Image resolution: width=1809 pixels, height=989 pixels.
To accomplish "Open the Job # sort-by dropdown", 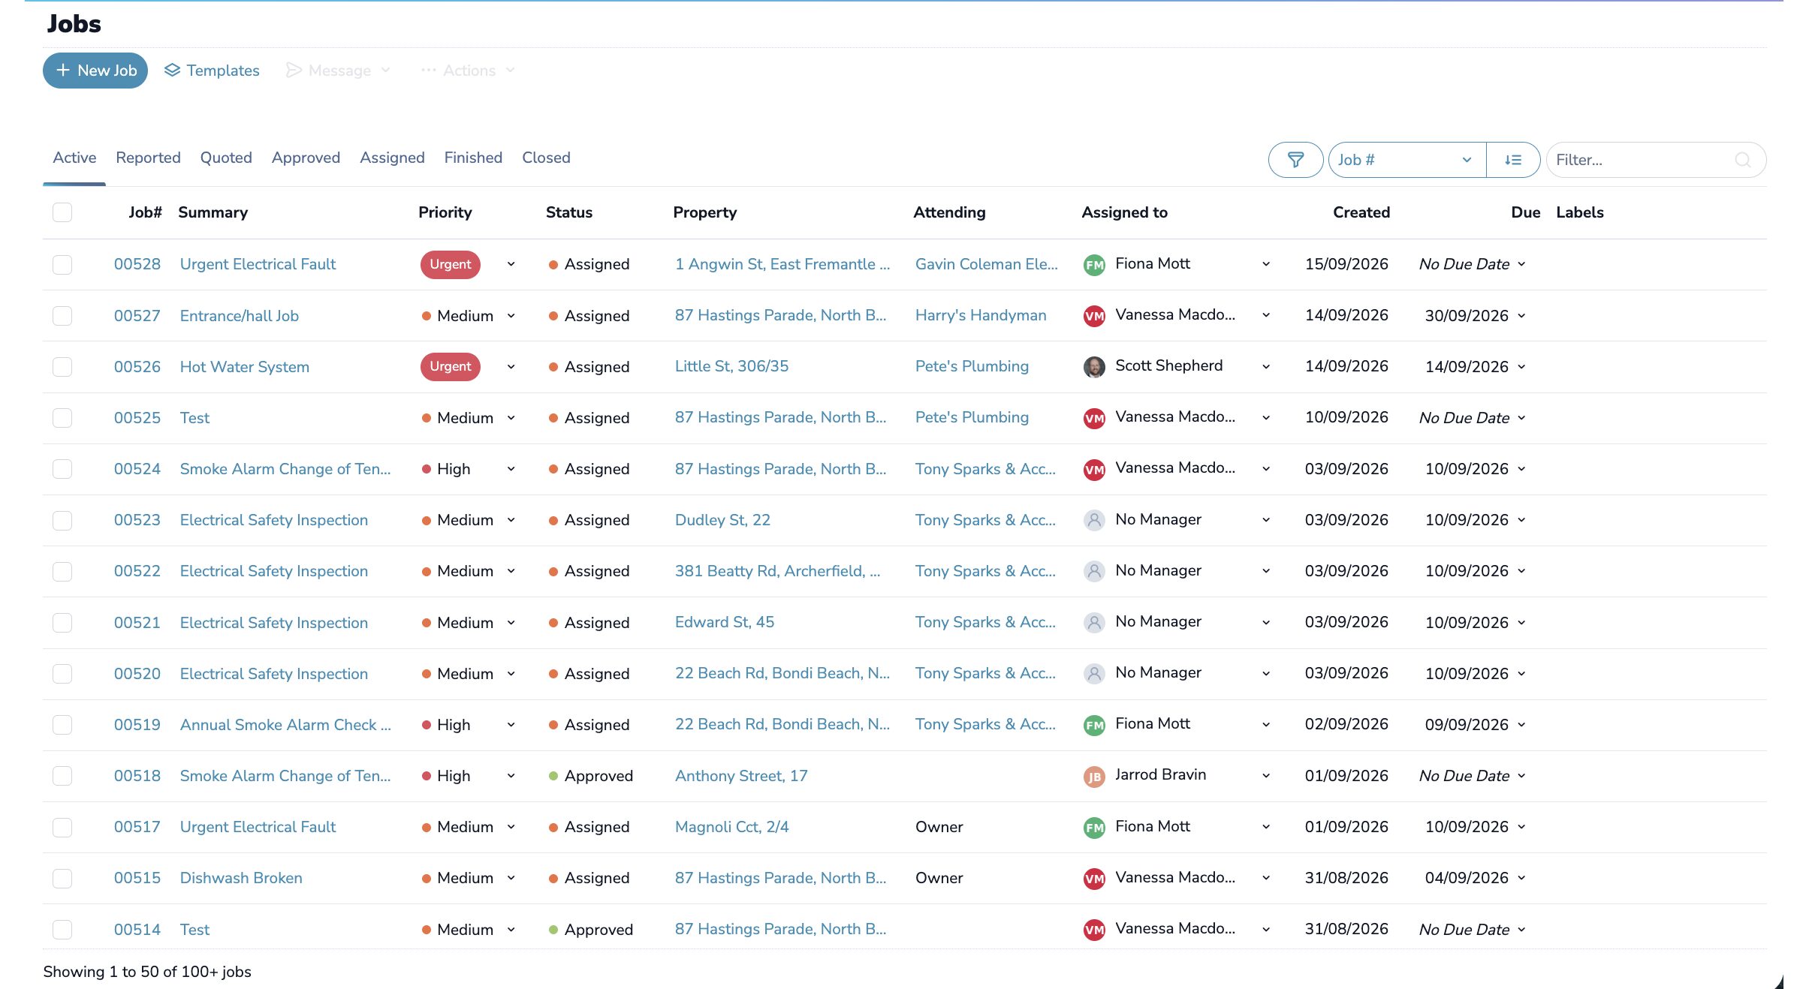I will point(1406,160).
